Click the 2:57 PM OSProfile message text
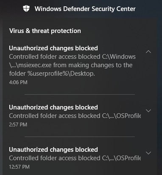Viewport: 162px width, 175px height. click(75, 116)
